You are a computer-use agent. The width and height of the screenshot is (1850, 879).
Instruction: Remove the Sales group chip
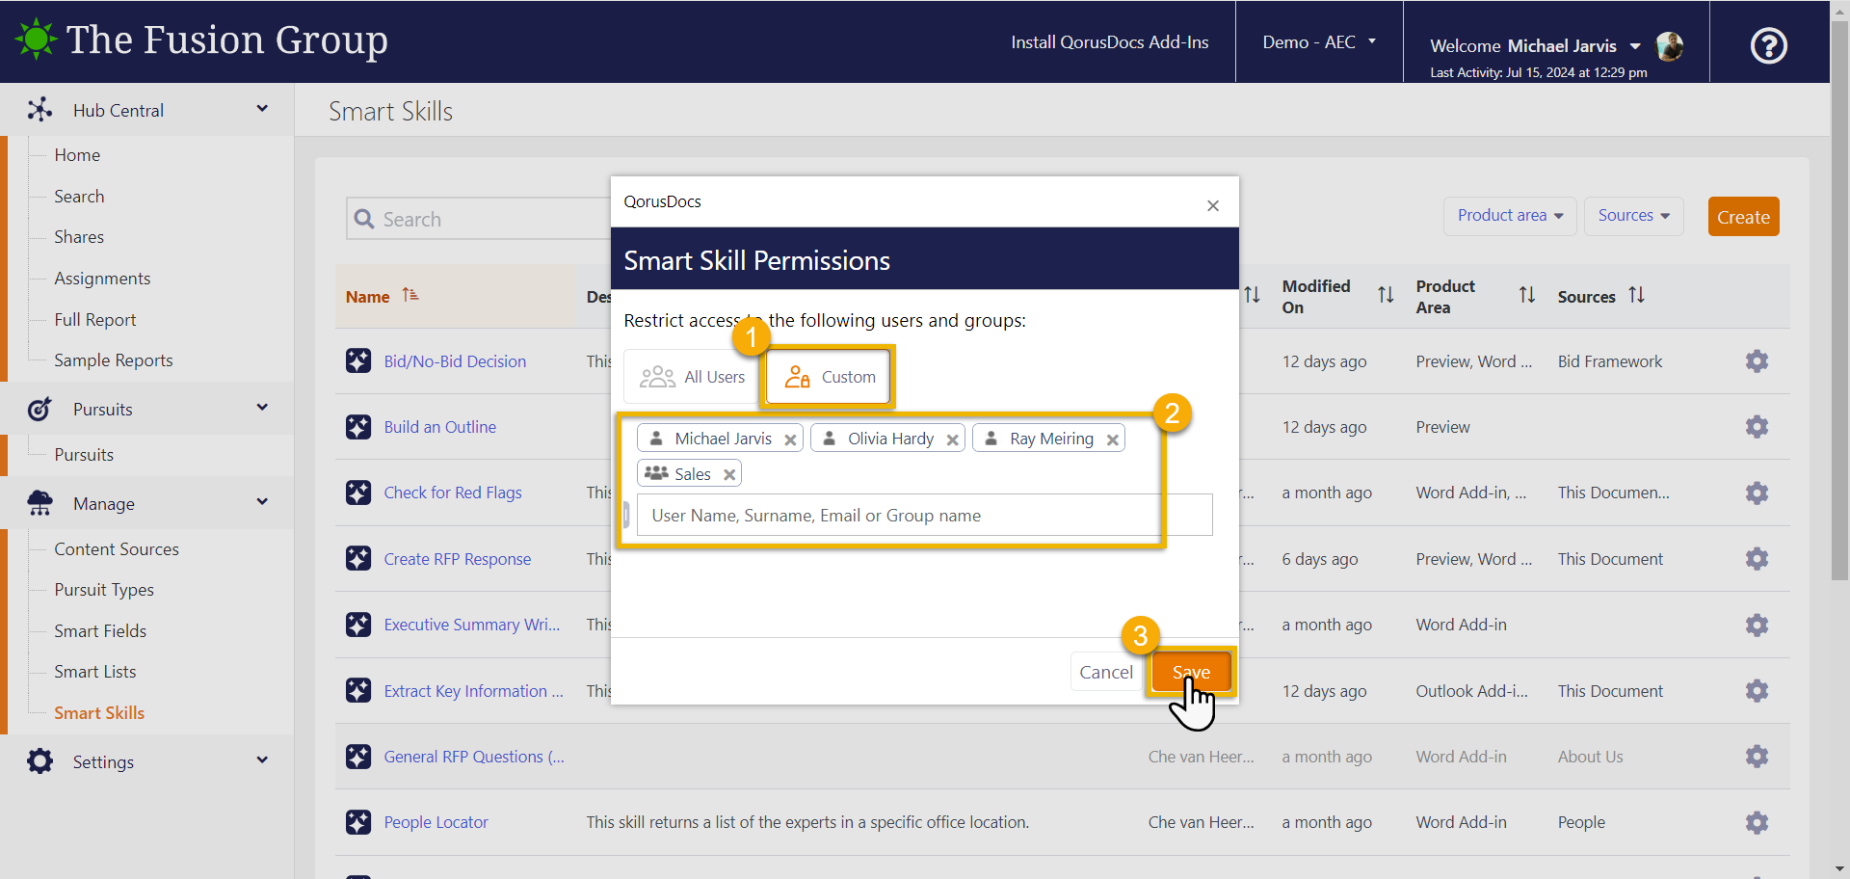(x=729, y=474)
